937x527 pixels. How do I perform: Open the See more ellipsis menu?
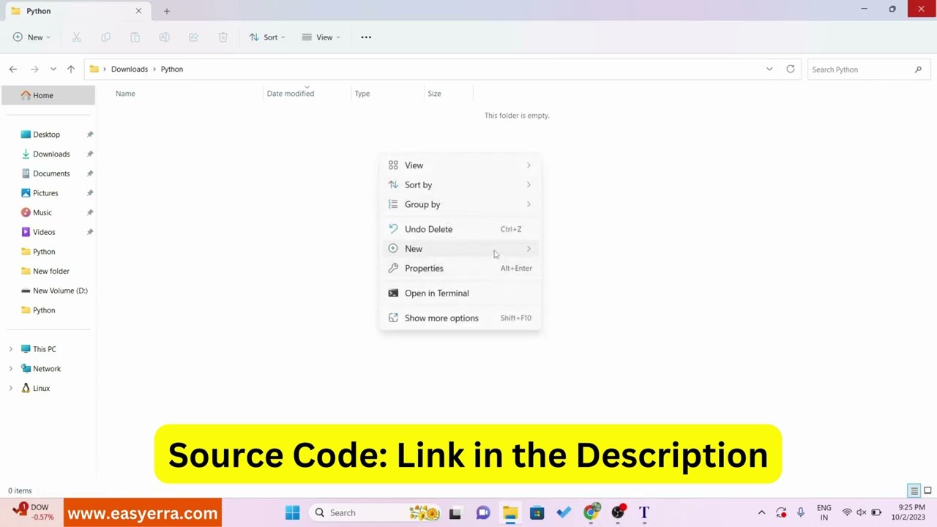[x=366, y=37]
